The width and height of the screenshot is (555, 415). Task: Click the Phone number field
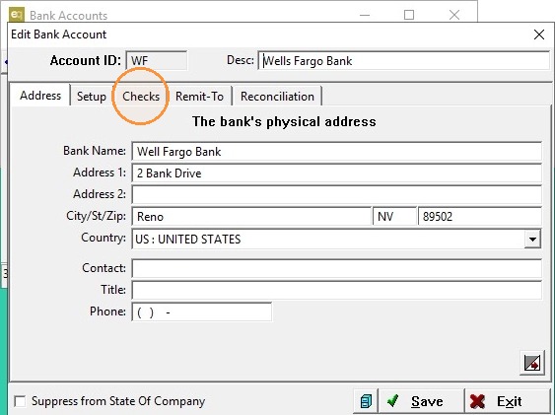coord(202,312)
